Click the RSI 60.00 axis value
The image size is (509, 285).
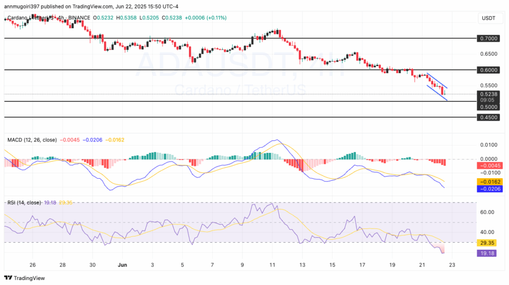487,212
